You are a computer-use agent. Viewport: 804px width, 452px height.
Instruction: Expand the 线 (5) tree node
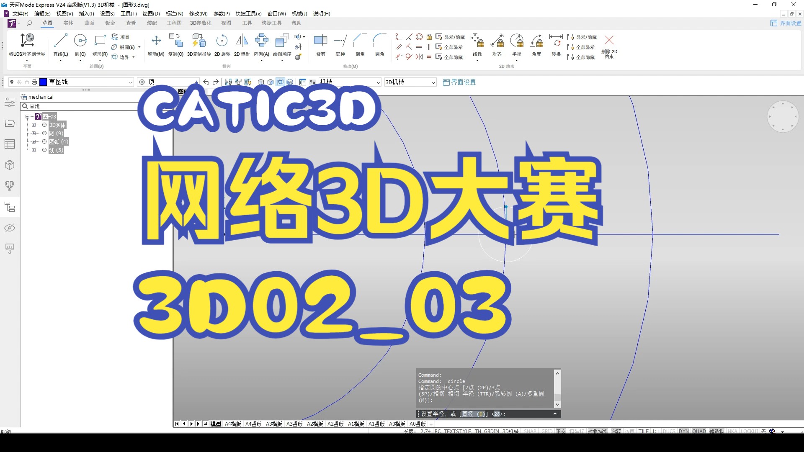pos(34,150)
